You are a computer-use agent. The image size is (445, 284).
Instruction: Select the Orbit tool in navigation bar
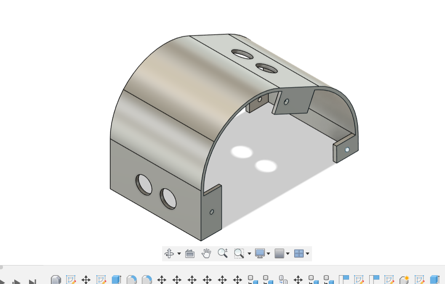point(169,253)
